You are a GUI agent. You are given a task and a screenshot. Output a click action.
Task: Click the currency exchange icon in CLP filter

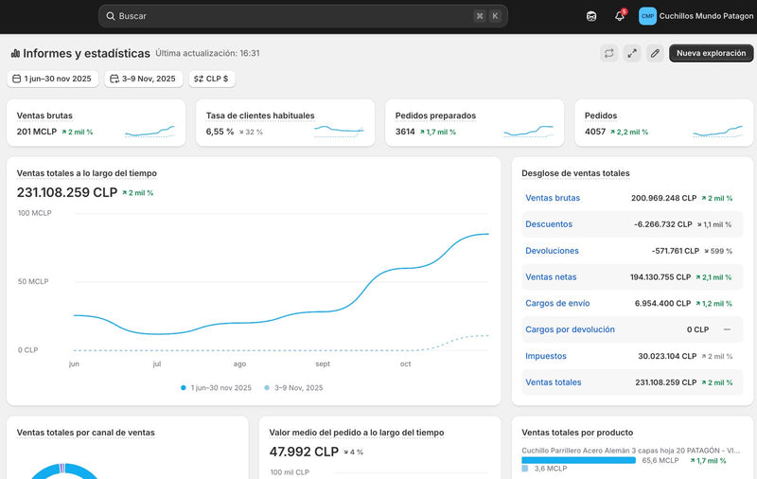(x=199, y=79)
